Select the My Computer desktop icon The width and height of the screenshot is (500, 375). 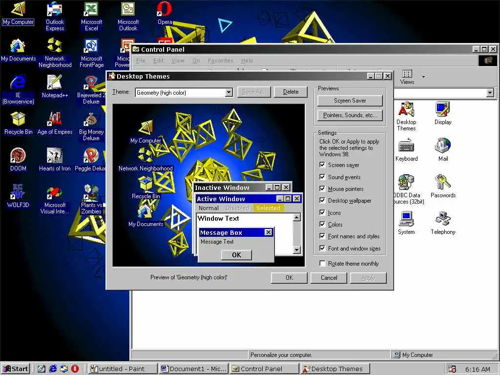[x=18, y=13]
